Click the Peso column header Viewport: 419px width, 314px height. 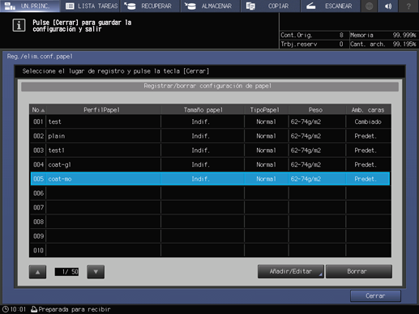317,110
